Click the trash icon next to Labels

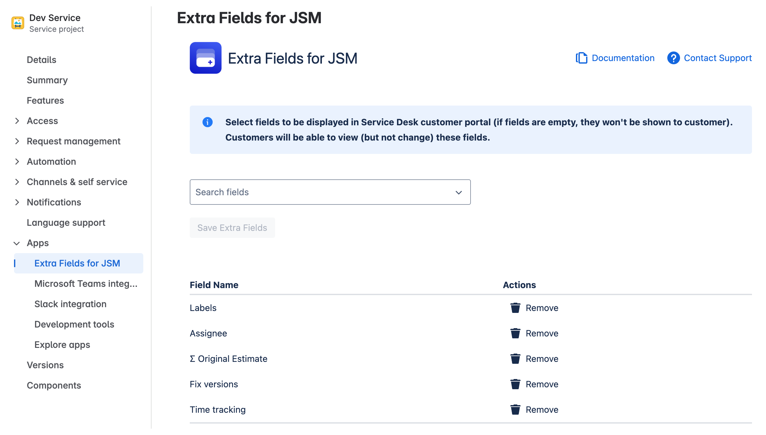point(515,308)
